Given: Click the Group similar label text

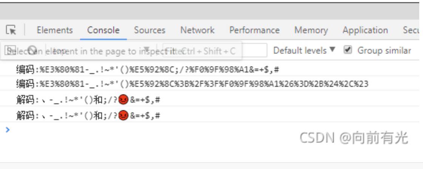Looking at the screenshot, I should pyautogui.click(x=384, y=51).
